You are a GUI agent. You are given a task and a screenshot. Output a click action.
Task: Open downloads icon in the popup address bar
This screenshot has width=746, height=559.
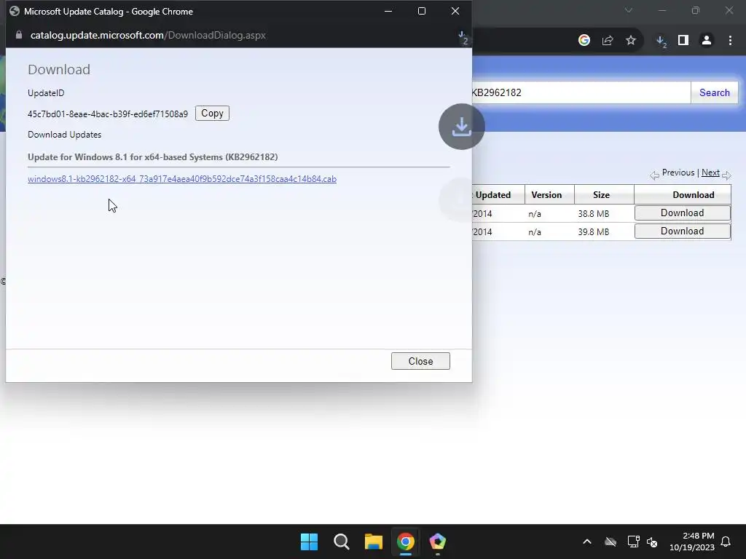pos(463,38)
